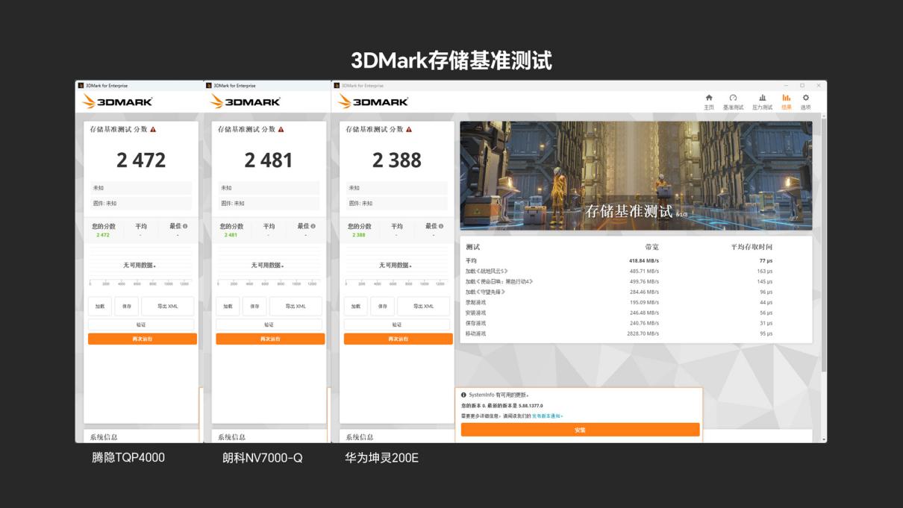
Task: Select the 安装游戏 row
Action: pyautogui.click(x=636, y=313)
